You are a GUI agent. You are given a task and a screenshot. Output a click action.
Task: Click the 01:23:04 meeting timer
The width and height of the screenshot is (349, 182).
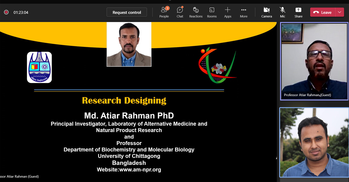point(21,13)
